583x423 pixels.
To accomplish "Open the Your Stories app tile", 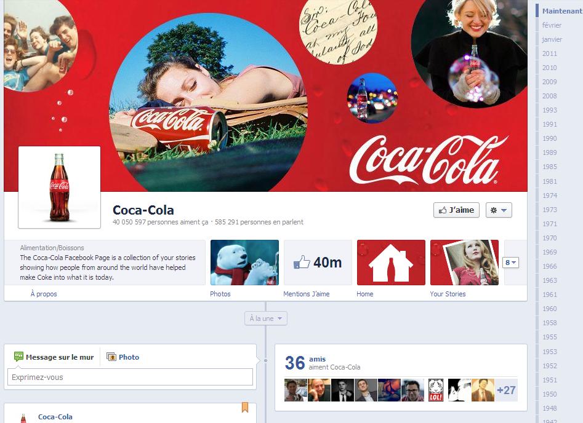I will [464, 263].
